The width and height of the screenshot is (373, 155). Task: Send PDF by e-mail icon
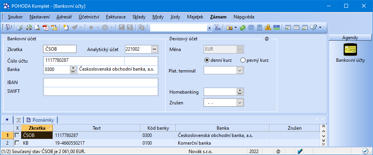click(54, 27)
